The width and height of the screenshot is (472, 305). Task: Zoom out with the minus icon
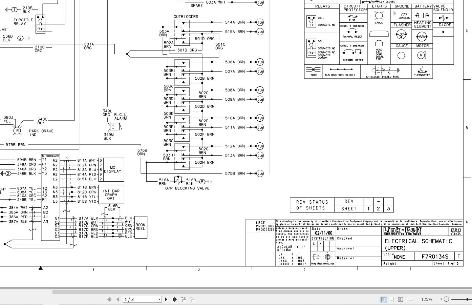coord(446,299)
